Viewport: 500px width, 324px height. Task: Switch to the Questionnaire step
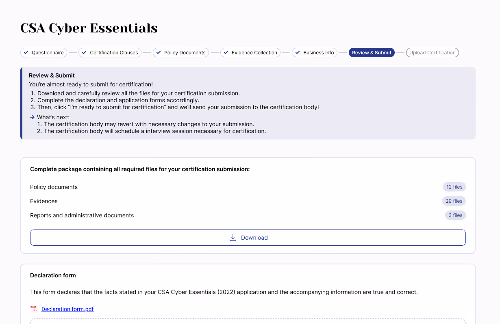[x=43, y=52]
